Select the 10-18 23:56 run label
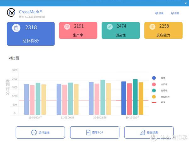The image size is (189, 143). point(100,117)
